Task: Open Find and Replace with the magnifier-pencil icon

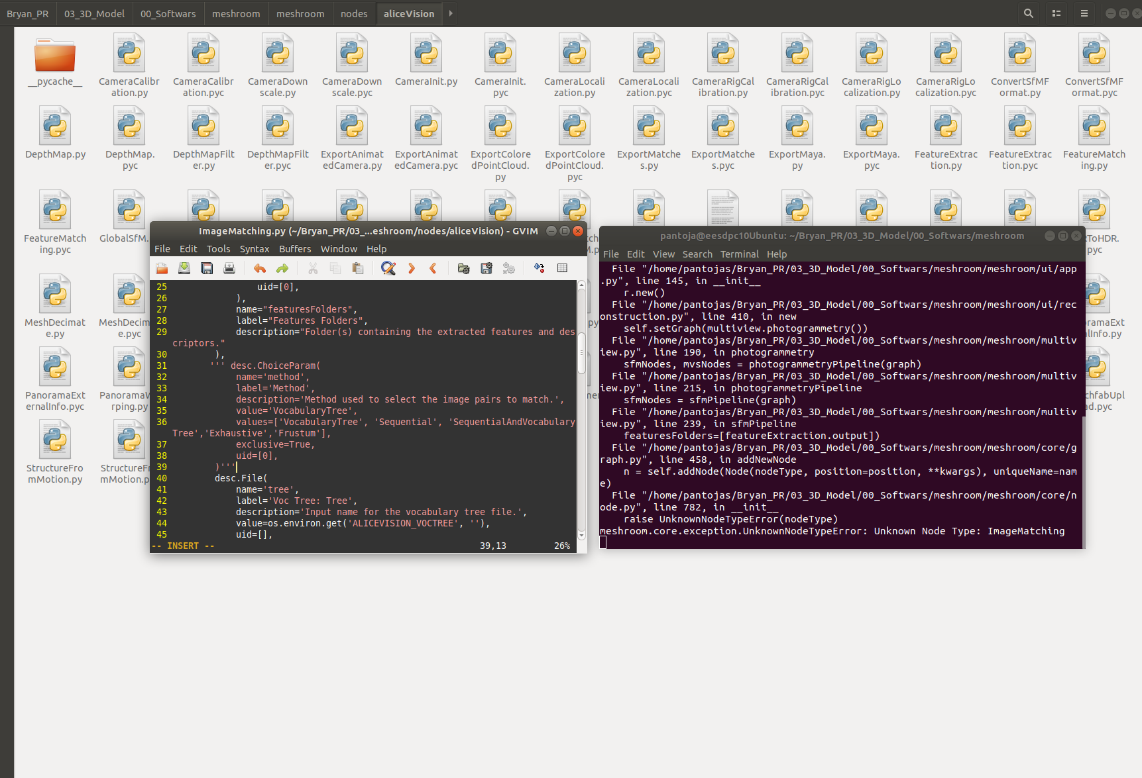Action: tap(388, 267)
